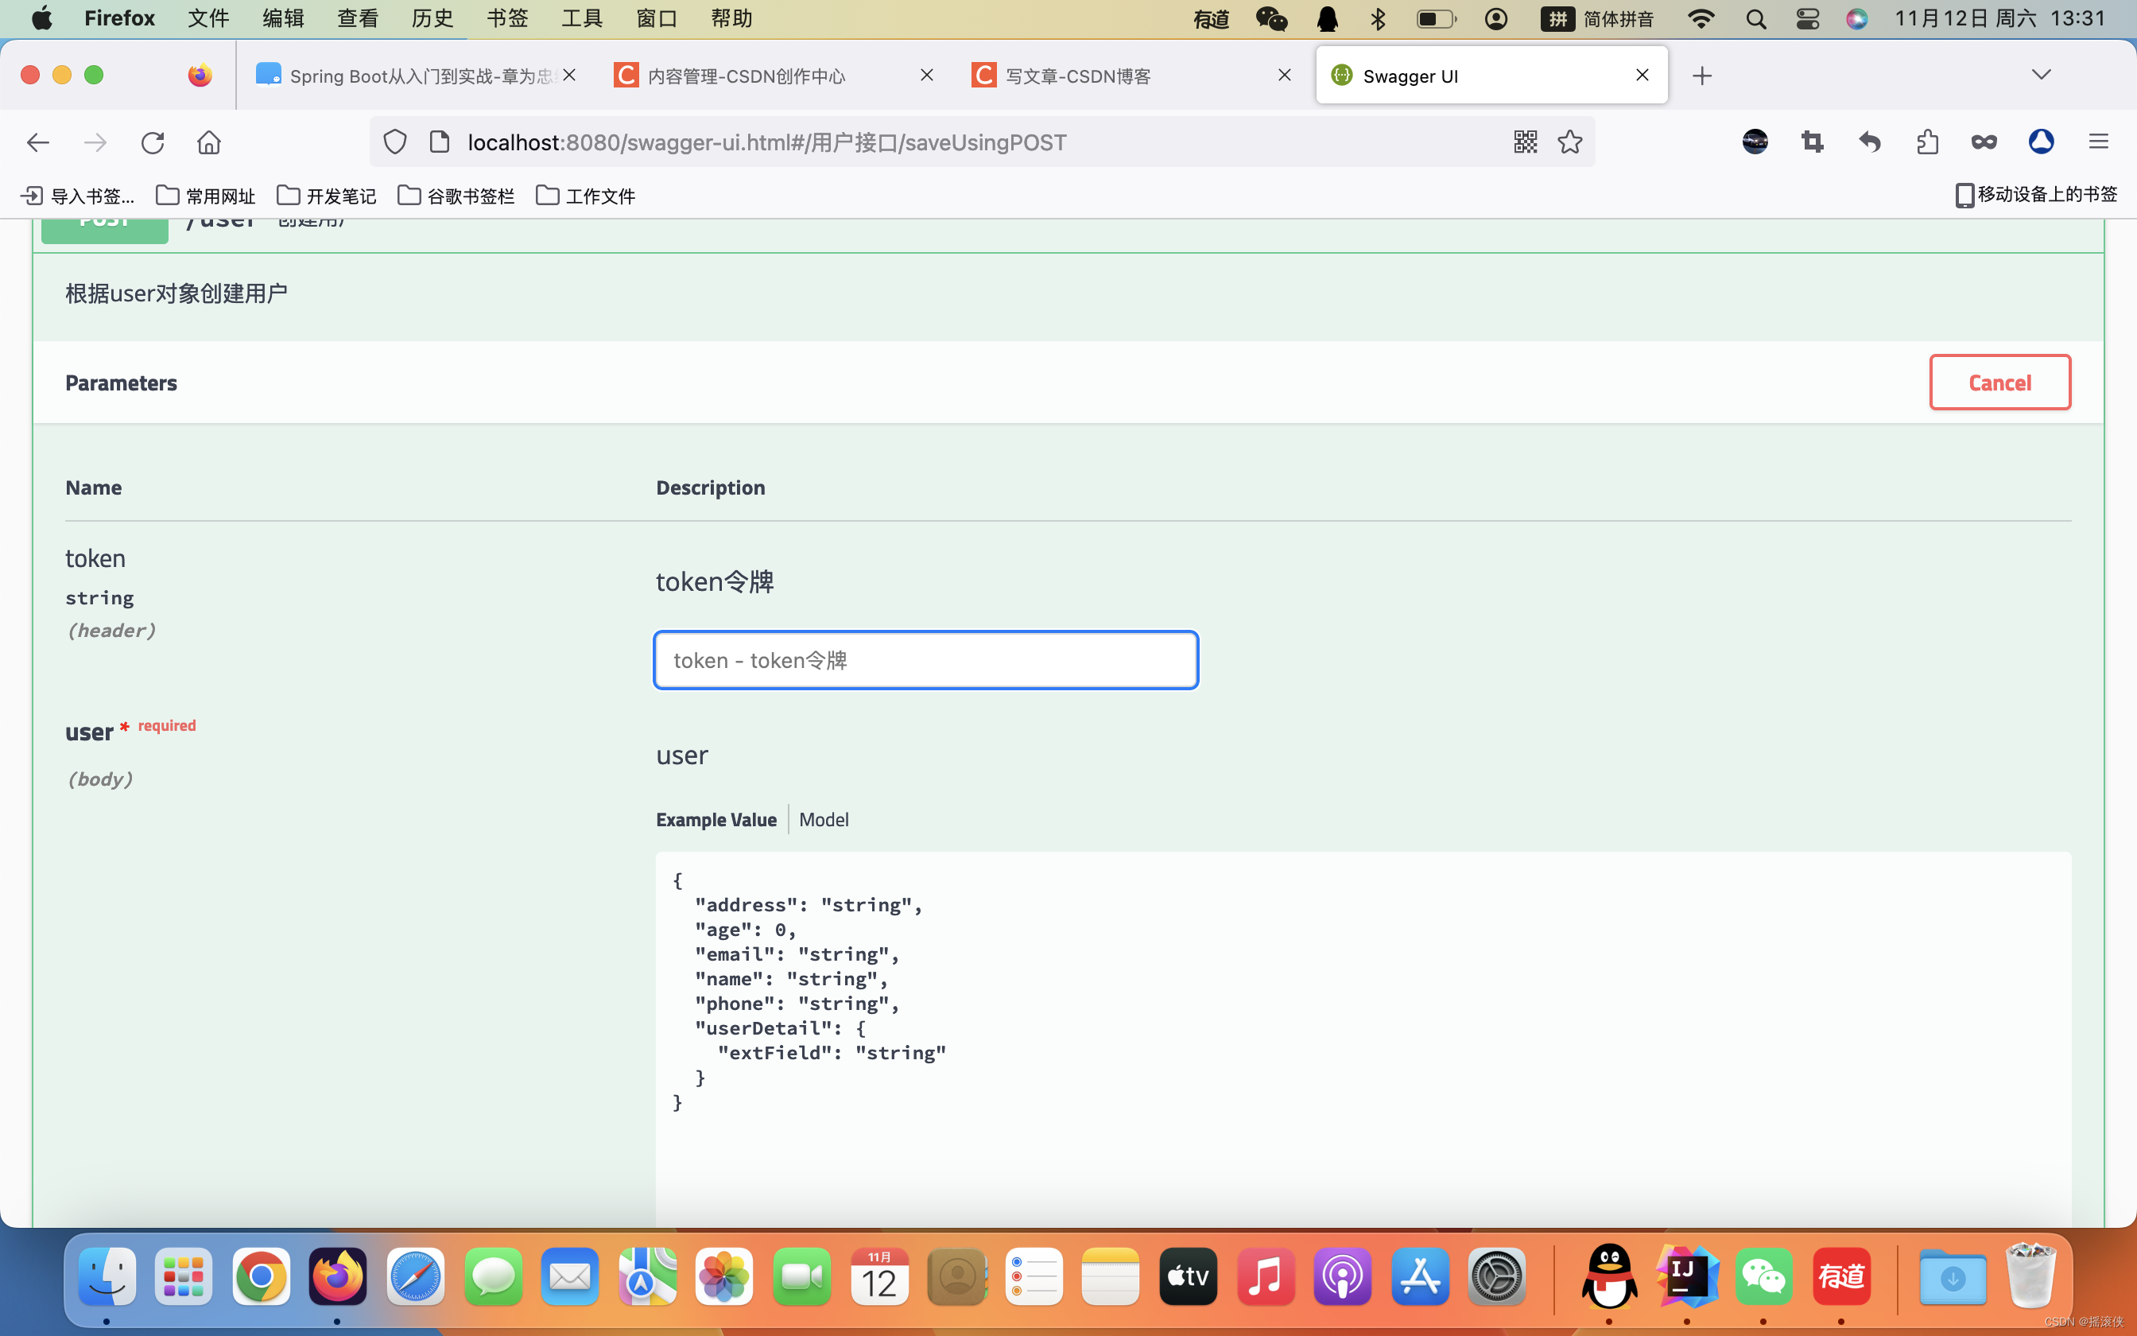Viewport: 2137px width, 1336px height.
Task: Open the Firefox hamburger application menu
Action: pos(2098,142)
